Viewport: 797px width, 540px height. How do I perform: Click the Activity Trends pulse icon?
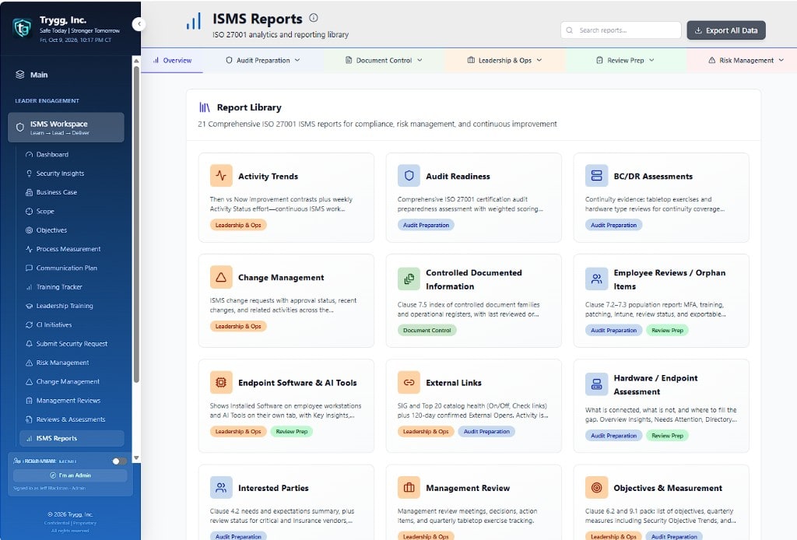pyautogui.click(x=221, y=176)
